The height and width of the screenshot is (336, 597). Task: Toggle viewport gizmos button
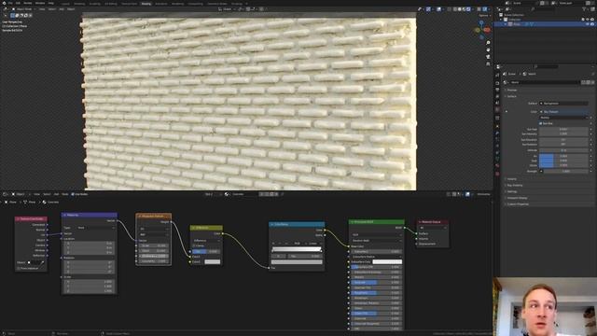click(428, 9)
